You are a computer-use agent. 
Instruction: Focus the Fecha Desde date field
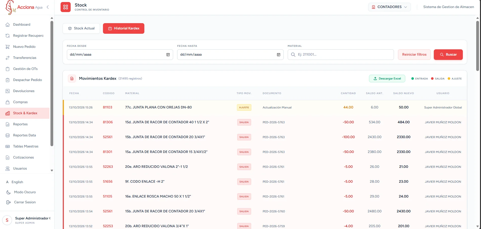[120, 55]
